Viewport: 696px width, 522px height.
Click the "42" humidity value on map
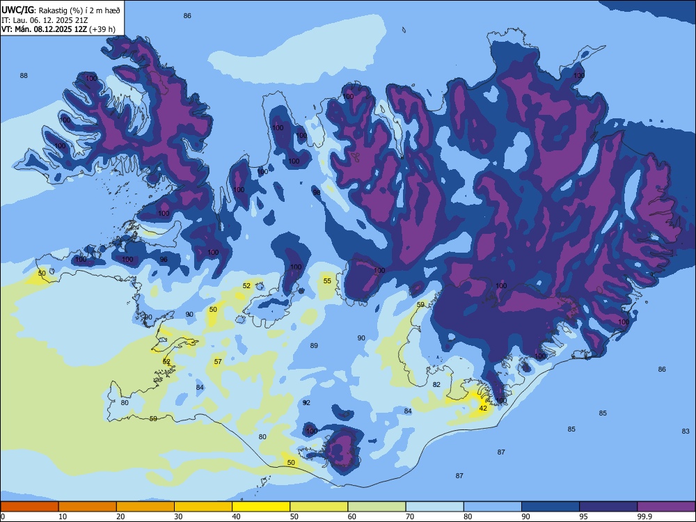click(483, 409)
